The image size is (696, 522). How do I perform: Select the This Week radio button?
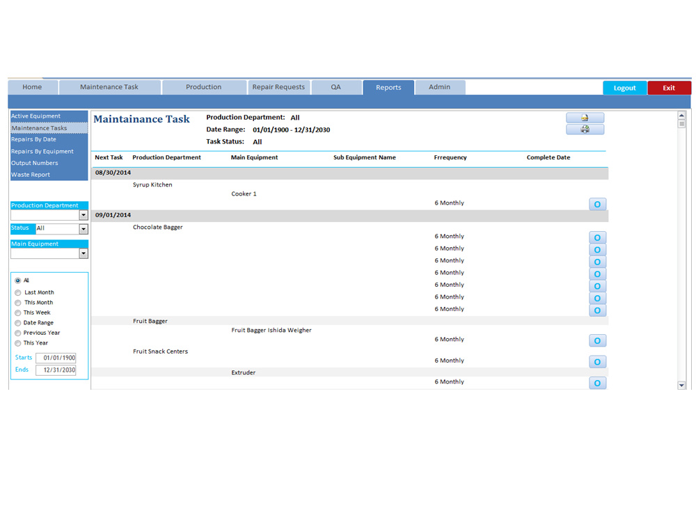coord(18,313)
